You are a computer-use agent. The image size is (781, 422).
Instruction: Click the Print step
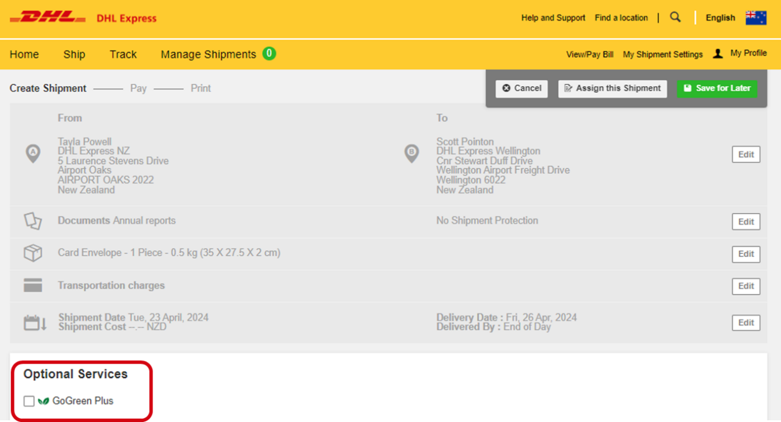pos(201,88)
